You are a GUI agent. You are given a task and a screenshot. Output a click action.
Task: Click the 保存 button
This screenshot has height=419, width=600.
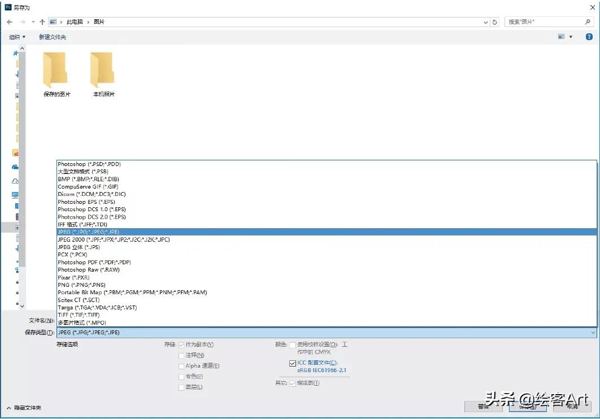(528, 407)
